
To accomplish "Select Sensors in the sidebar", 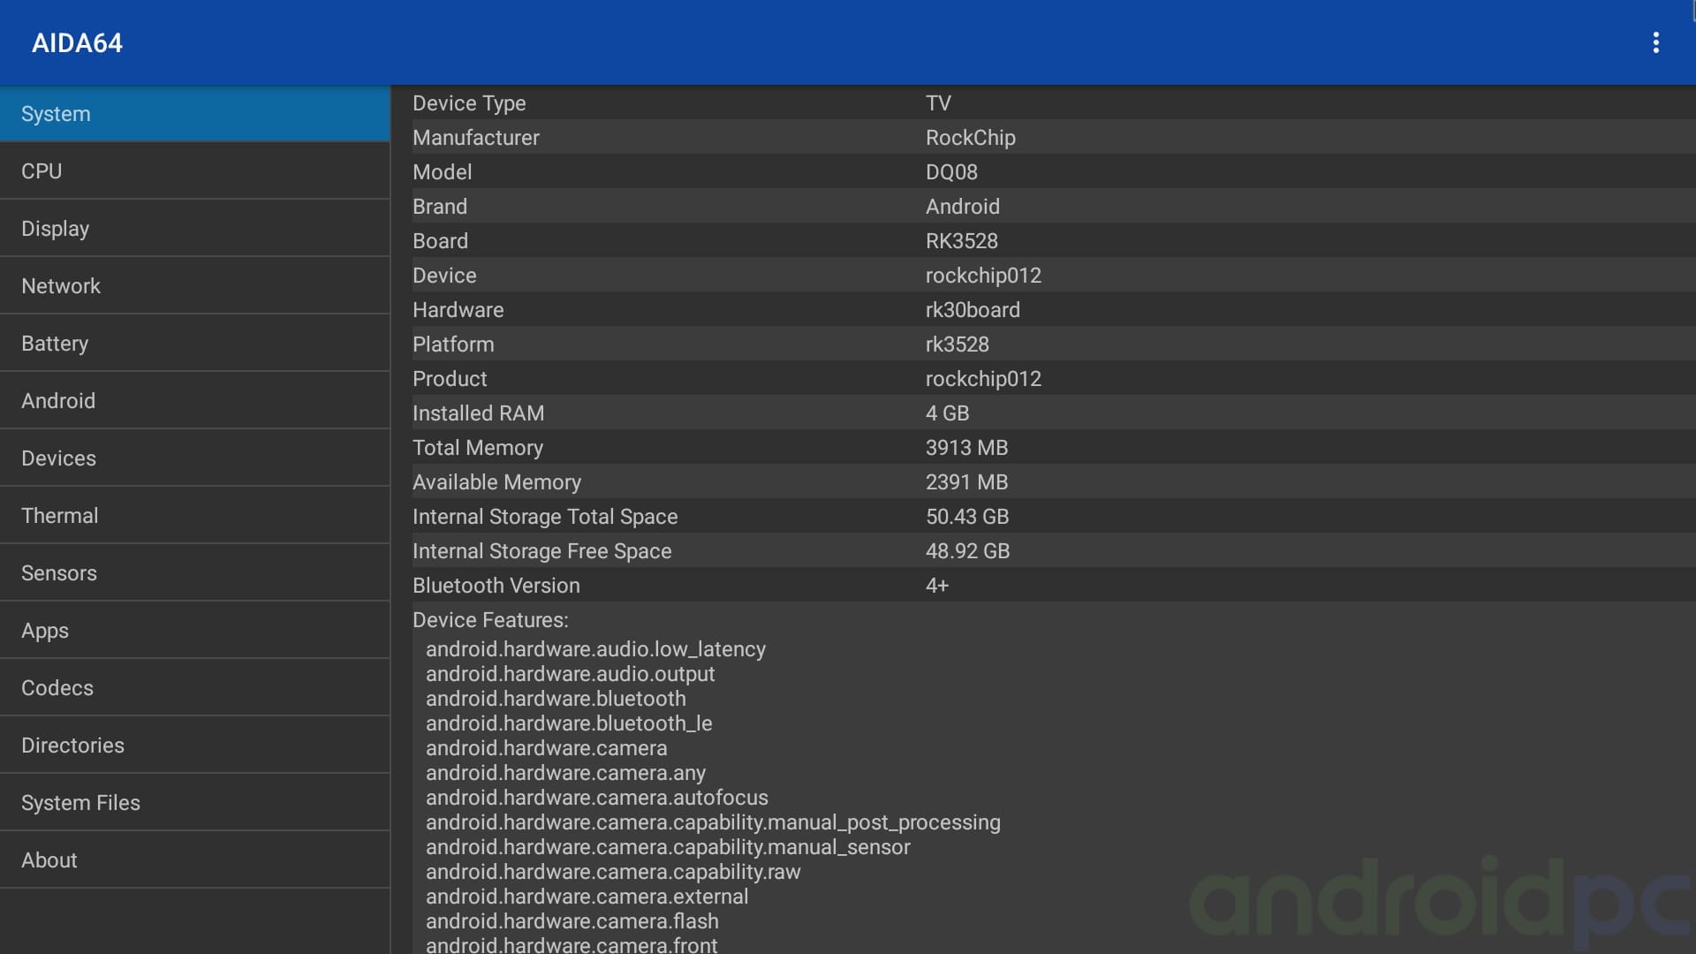I will coord(194,573).
